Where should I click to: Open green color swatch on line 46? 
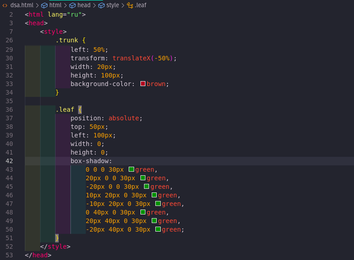(154, 195)
